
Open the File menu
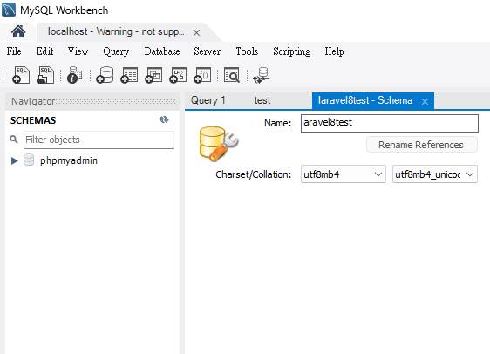(14, 51)
